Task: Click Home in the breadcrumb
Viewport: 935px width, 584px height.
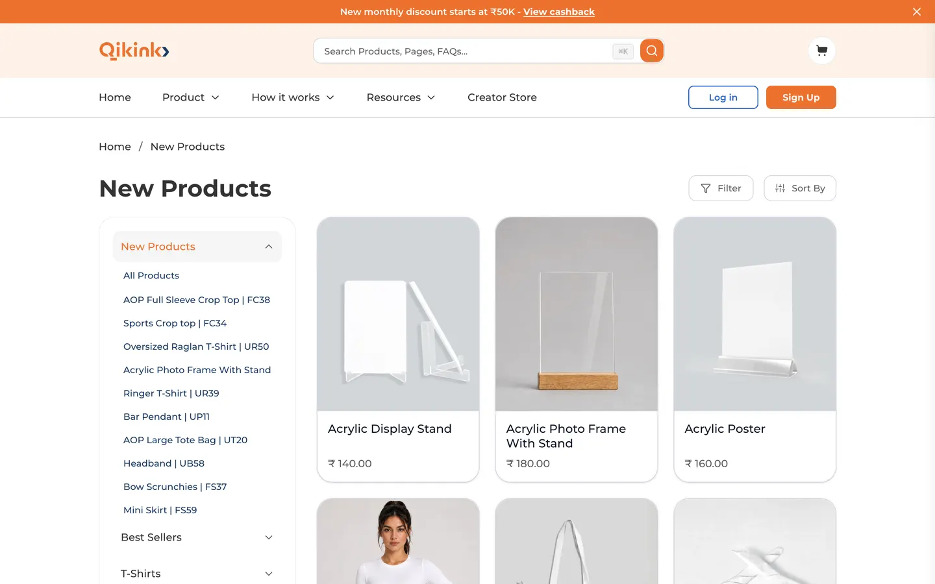Action: click(115, 147)
